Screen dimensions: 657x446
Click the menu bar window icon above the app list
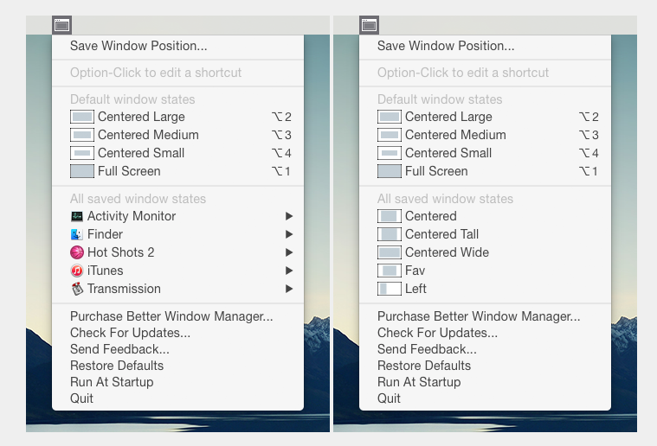61,25
